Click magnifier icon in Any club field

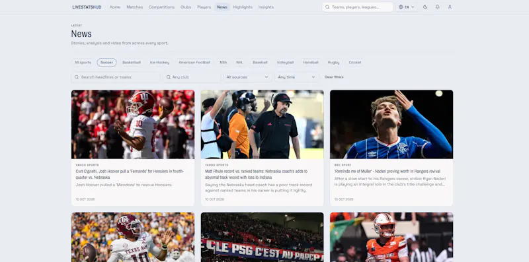pyautogui.click(x=169, y=77)
